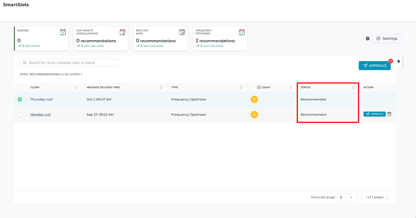
Task: Open the filter funnel icon
Action: click(x=398, y=62)
